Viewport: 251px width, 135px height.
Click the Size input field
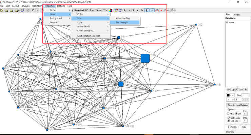pos(245,96)
